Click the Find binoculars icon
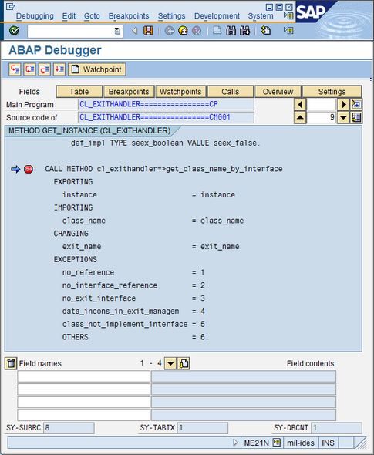 click(231, 31)
